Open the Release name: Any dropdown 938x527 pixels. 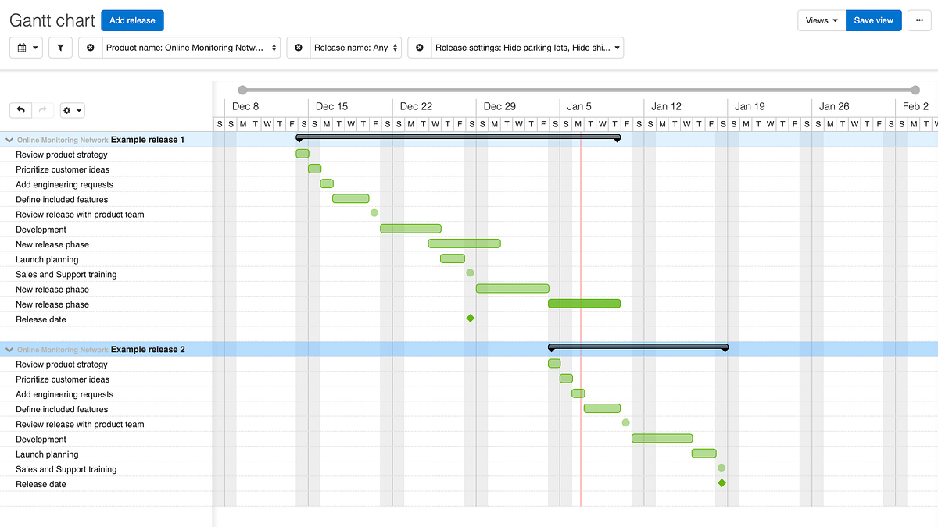354,48
